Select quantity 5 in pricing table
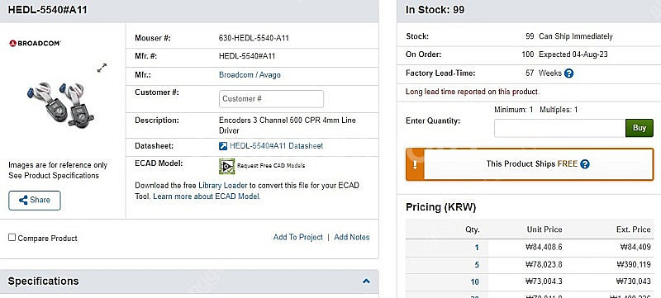661x298 pixels. coord(477,265)
